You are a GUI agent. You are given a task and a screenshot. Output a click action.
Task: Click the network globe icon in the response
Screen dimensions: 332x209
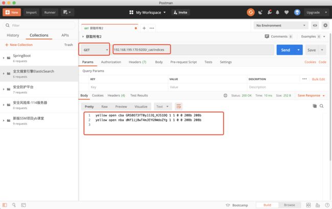225,95
